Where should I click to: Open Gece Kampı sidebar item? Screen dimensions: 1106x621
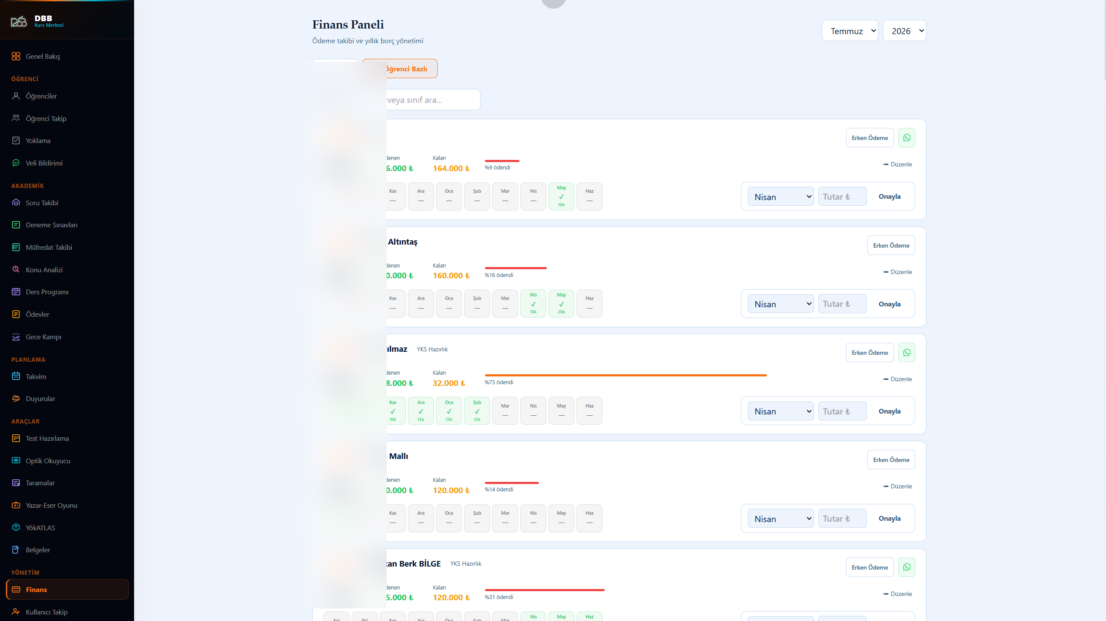point(43,337)
